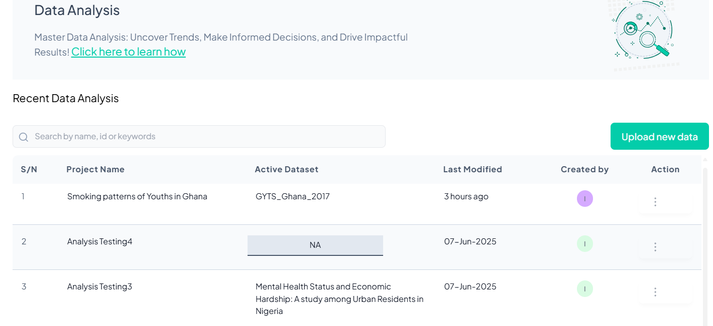Click the Project Name column header
713x326 pixels.
pos(95,170)
